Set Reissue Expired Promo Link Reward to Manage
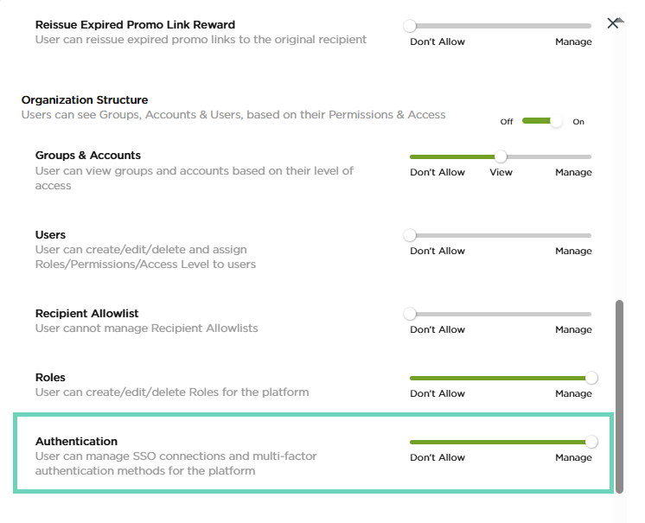645x523 pixels. tap(573, 41)
